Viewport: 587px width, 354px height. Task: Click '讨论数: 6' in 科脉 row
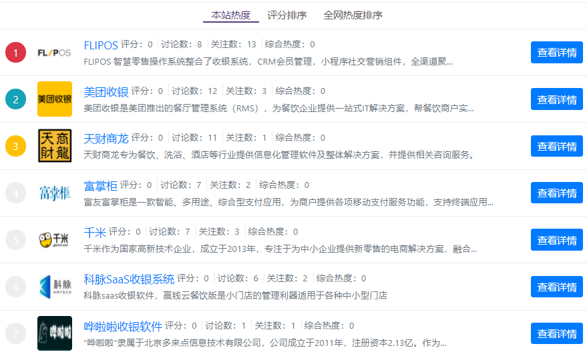click(x=238, y=279)
